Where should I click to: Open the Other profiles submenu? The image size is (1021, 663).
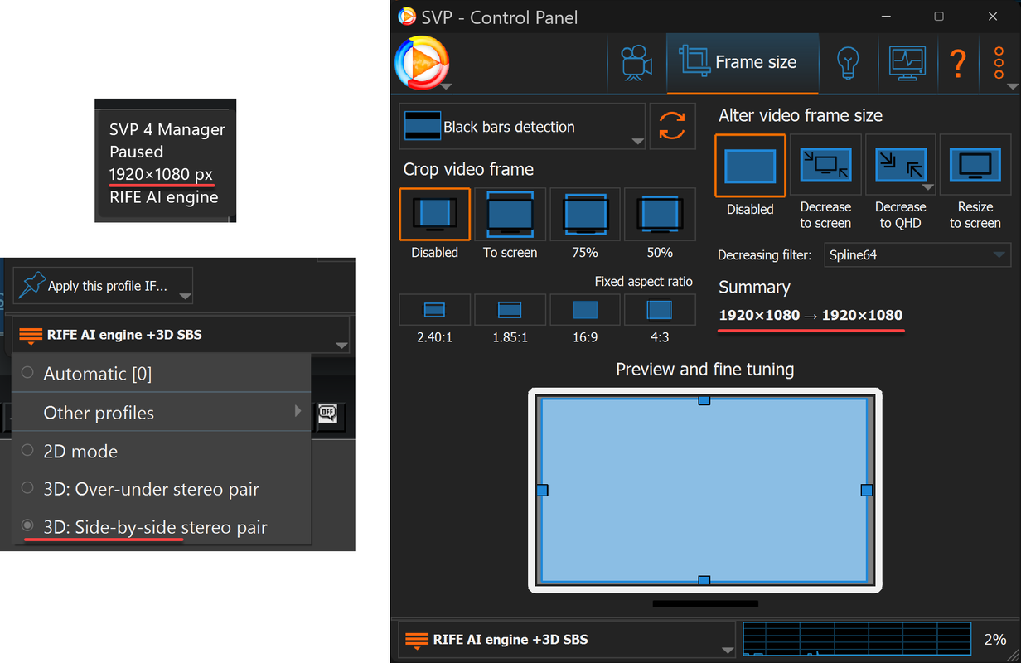coord(162,412)
